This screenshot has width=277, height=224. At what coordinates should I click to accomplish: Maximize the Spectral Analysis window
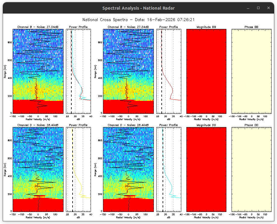pos(258,8)
